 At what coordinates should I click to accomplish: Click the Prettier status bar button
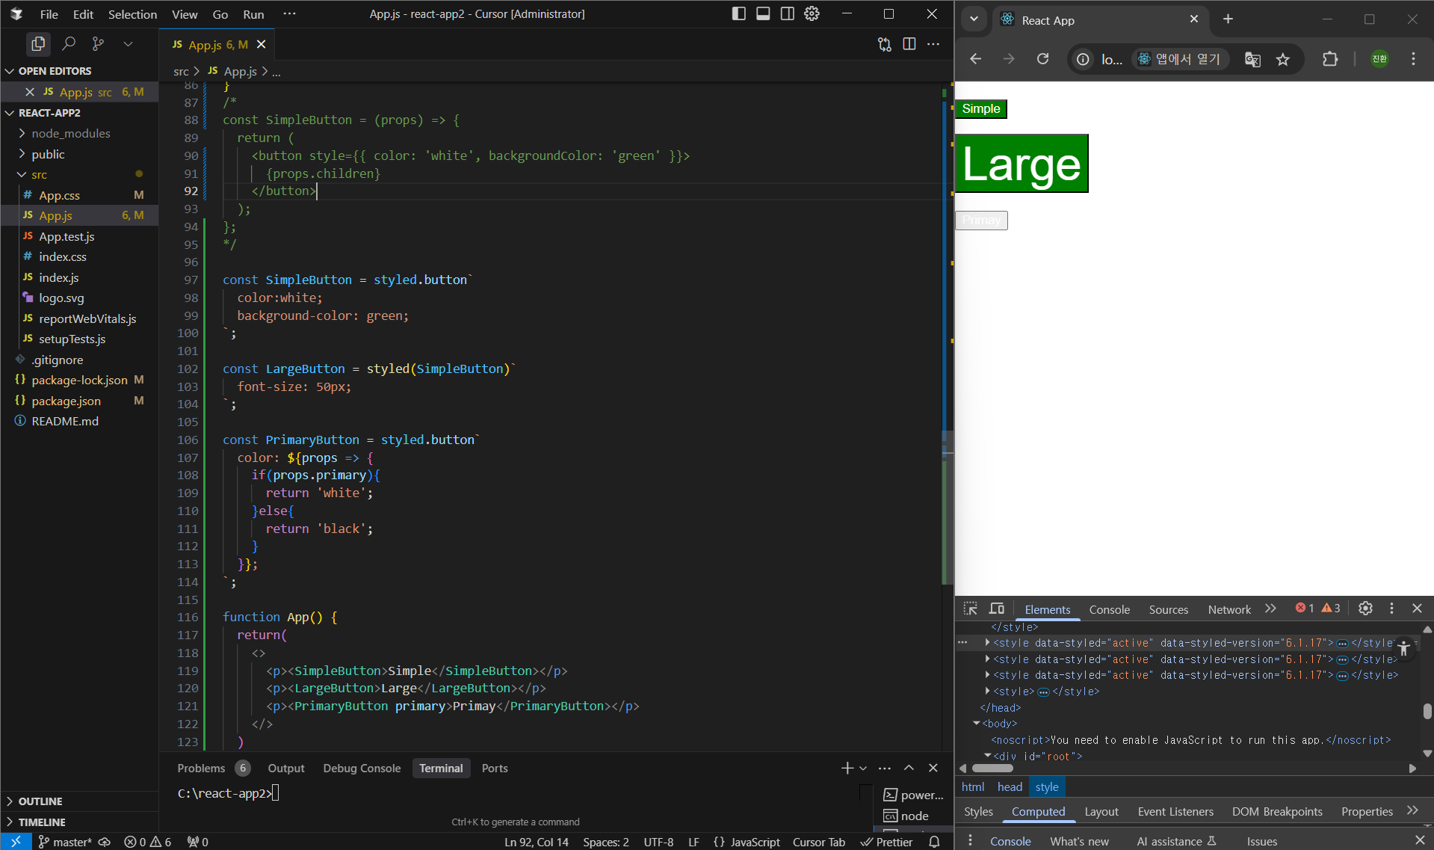[887, 842]
